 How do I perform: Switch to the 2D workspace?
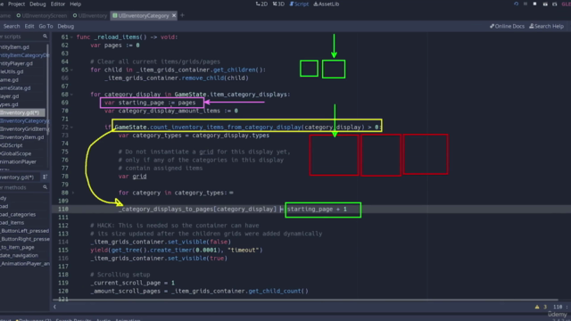click(261, 4)
